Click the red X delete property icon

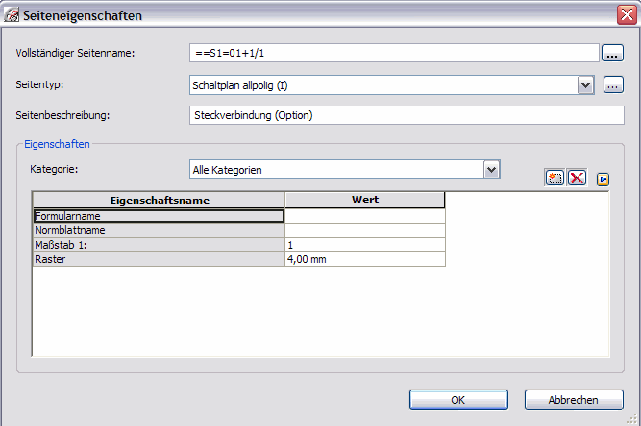pyautogui.click(x=577, y=177)
